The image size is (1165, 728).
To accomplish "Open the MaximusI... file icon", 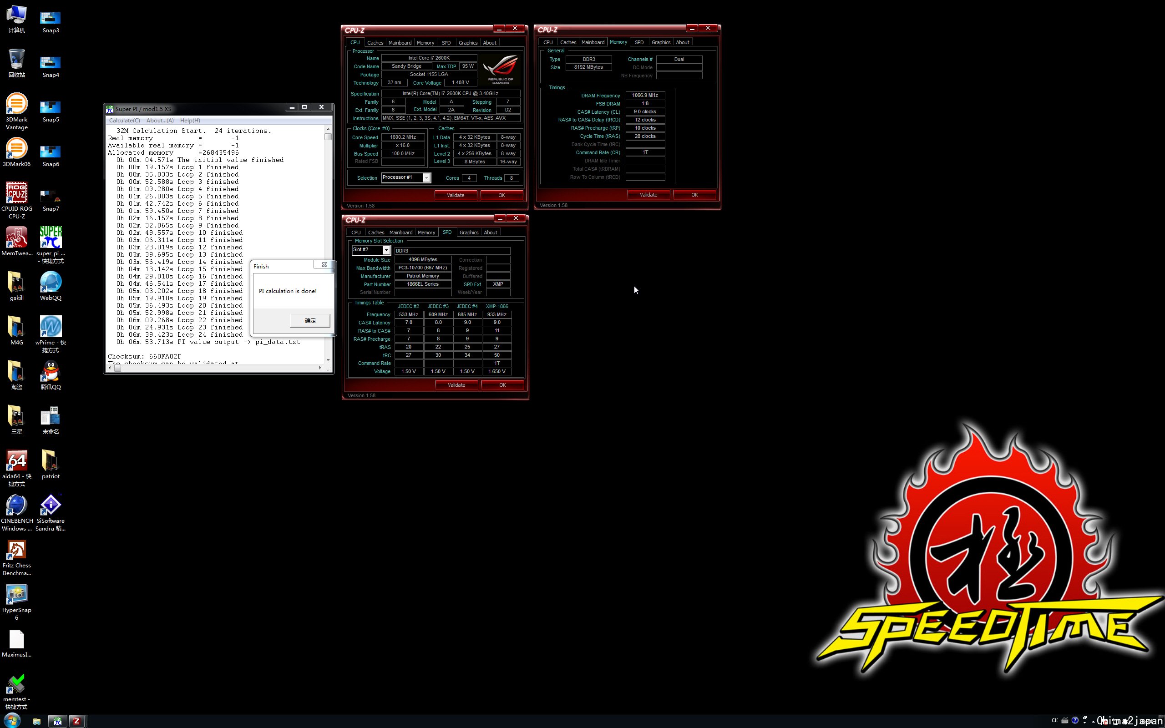I will point(16,643).
